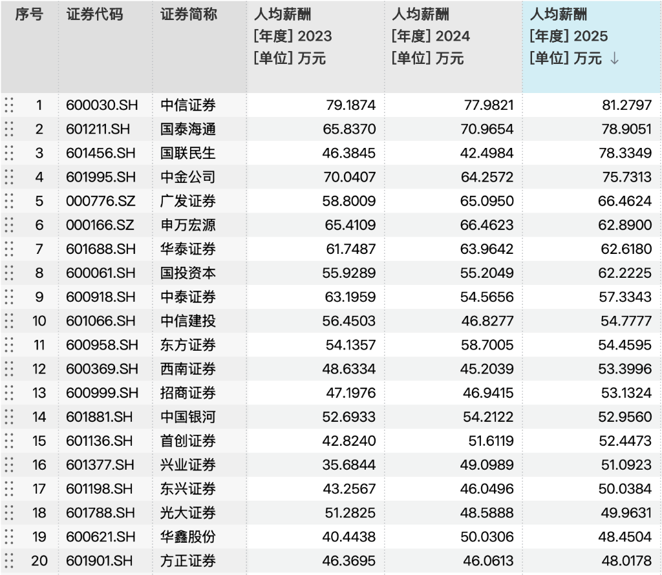Click the name 西南证券
Image resolution: width=662 pixels, height=575 pixels.
tap(188, 369)
